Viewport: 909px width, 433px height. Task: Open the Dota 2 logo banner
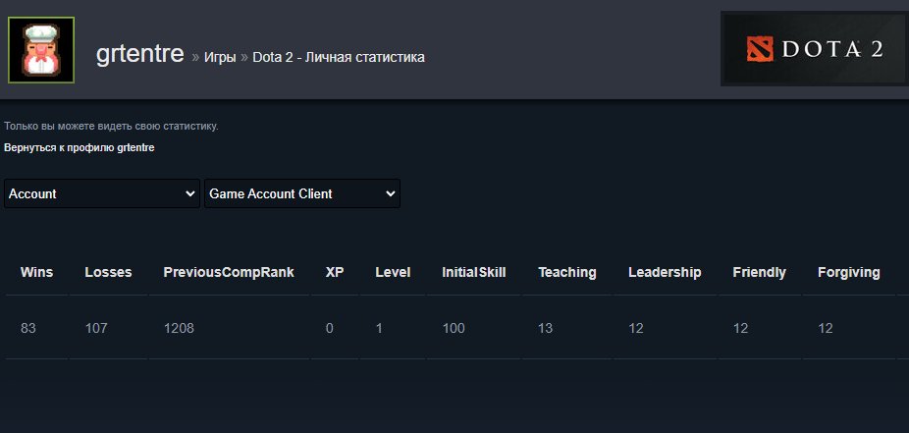815,49
